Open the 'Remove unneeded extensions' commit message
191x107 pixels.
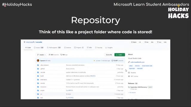tap(75, 65)
